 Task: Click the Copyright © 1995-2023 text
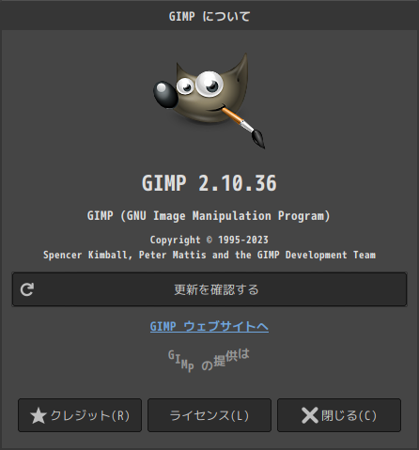click(209, 240)
